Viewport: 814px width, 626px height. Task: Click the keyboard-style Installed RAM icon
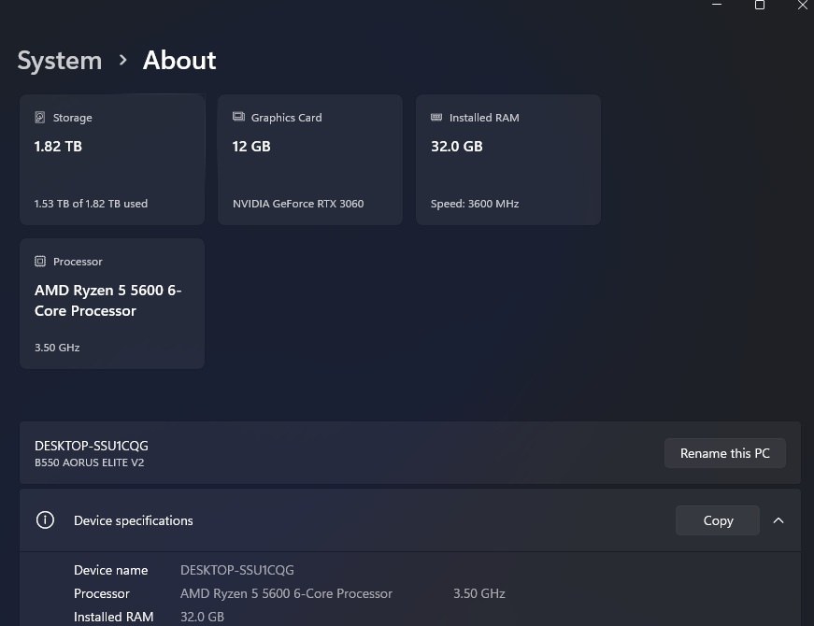(x=435, y=117)
